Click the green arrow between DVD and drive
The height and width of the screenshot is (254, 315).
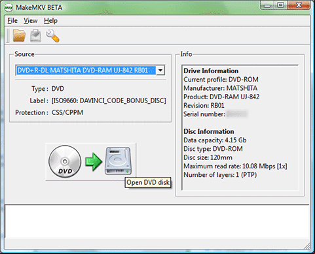click(94, 161)
